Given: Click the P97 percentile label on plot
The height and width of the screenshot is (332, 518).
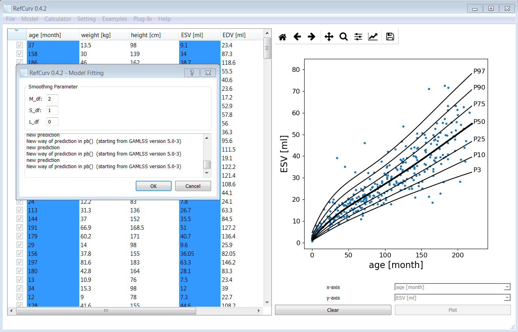Looking at the screenshot, I should click(x=479, y=71).
